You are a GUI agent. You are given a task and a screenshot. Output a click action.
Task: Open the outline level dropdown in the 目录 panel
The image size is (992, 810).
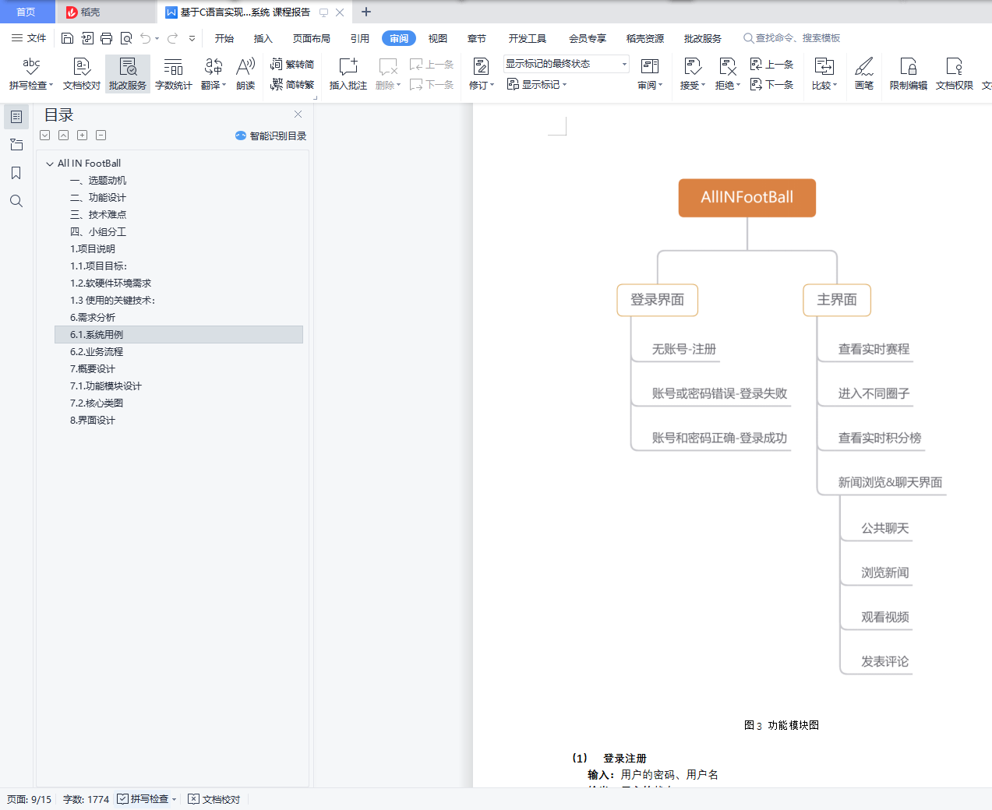click(45, 136)
